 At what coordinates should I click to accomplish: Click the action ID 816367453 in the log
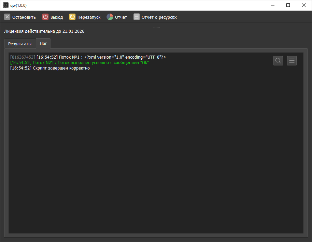(23, 57)
